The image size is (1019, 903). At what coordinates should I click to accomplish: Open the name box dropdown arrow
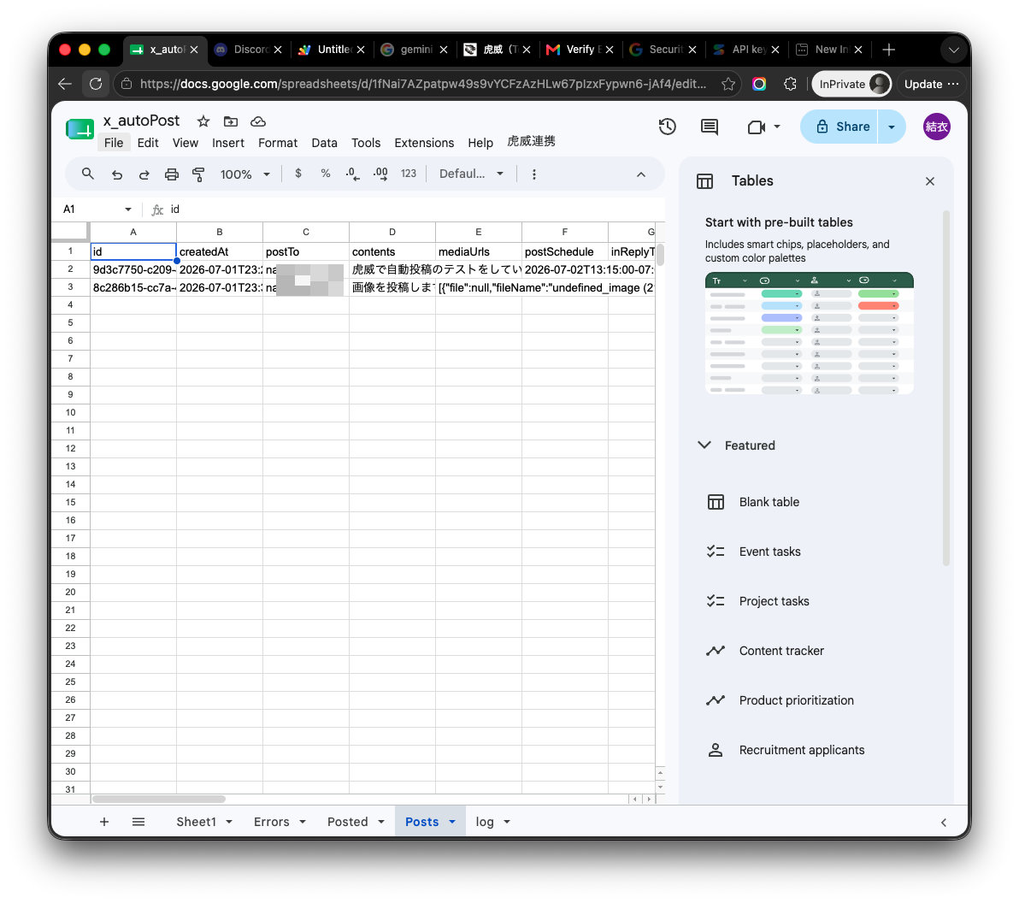pos(128,210)
